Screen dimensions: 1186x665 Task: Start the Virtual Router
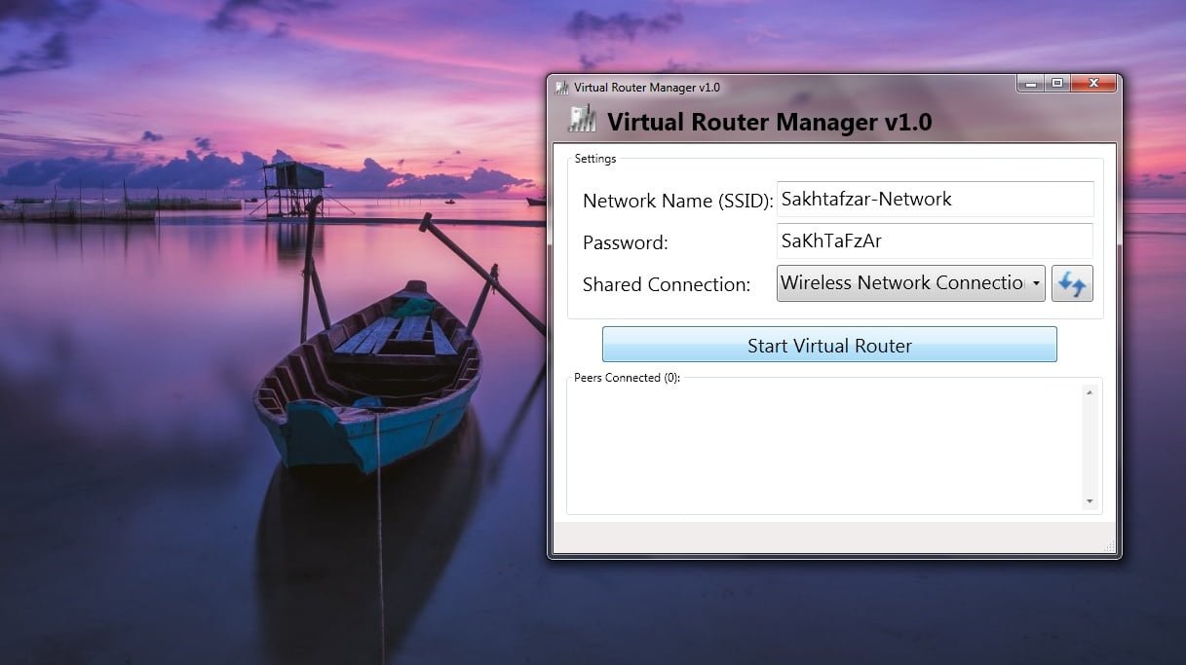pyautogui.click(x=829, y=345)
